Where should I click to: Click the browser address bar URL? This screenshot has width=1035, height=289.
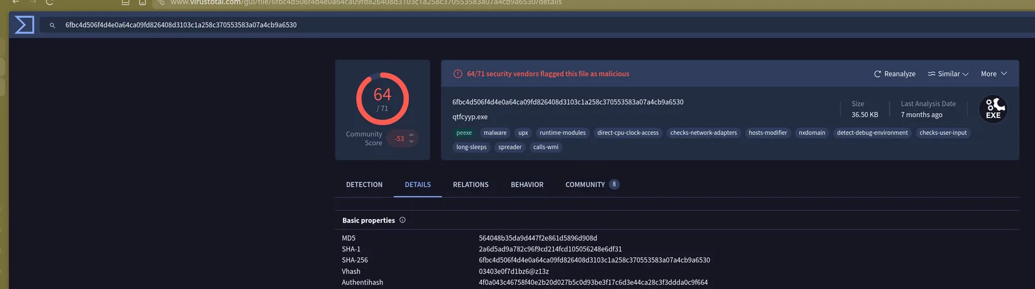[x=366, y=3]
